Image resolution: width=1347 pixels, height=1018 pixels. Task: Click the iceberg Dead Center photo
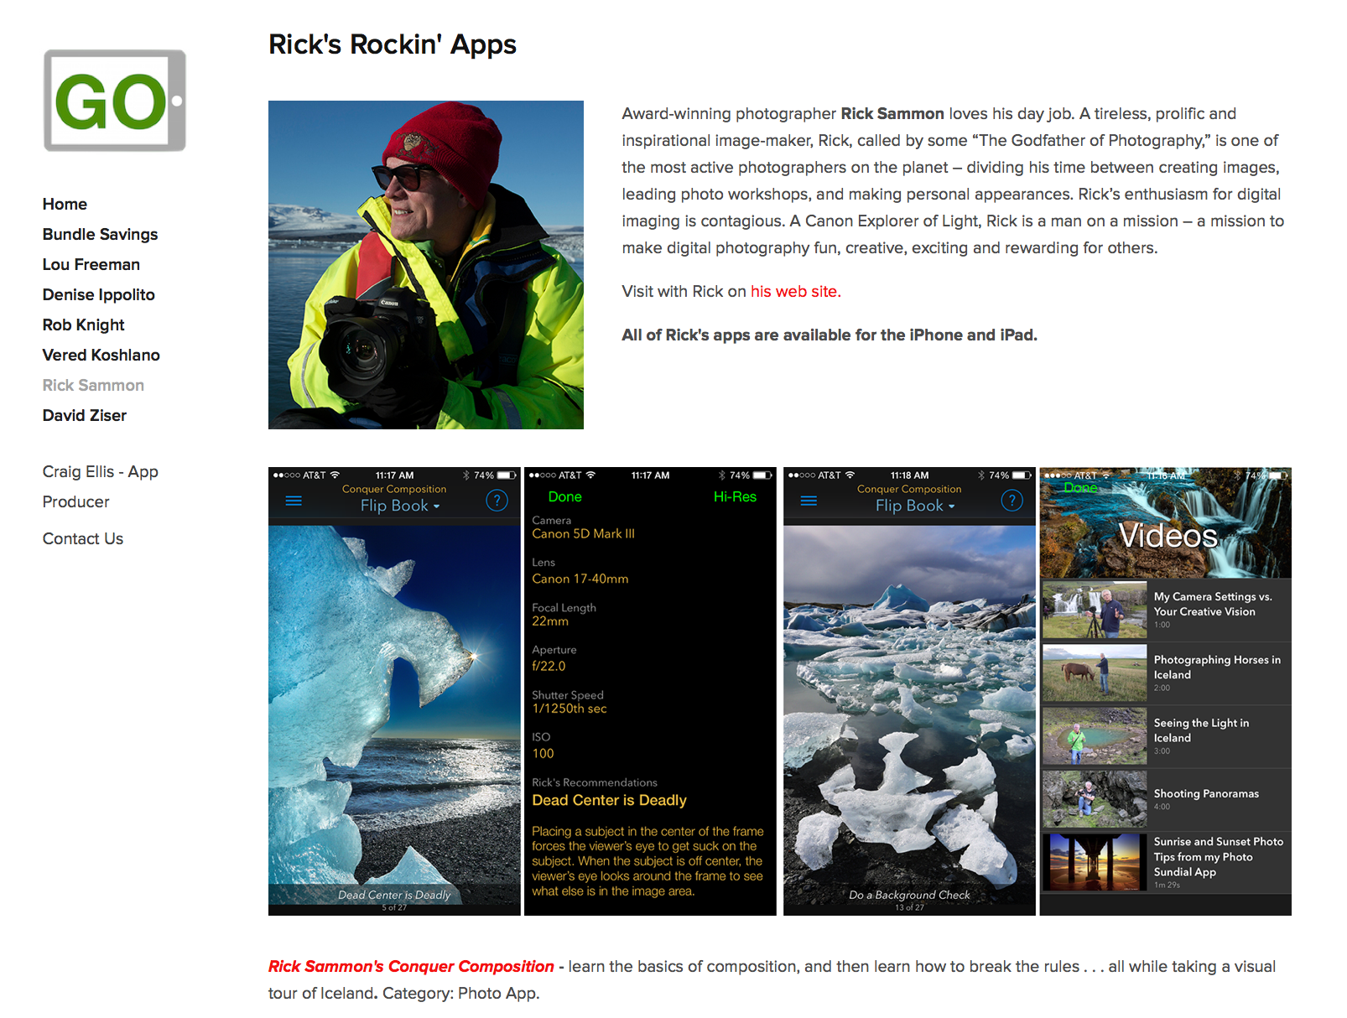(x=394, y=715)
